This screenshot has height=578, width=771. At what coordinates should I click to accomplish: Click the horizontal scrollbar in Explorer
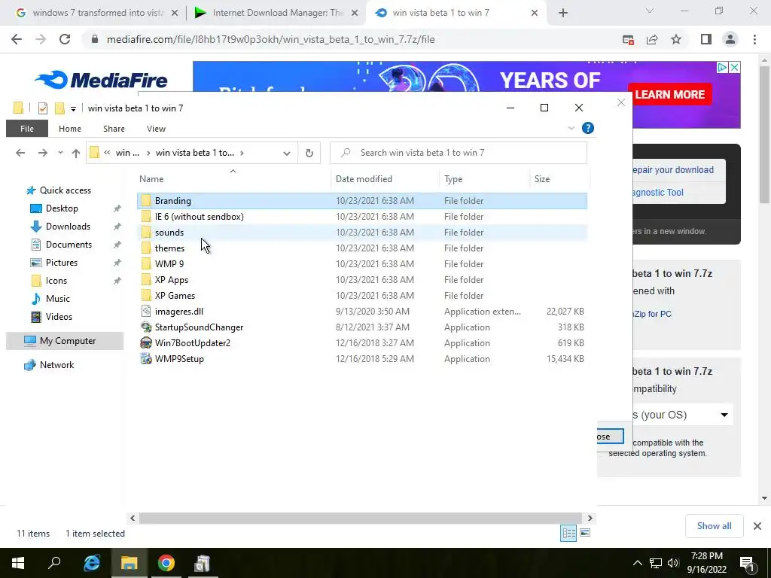tap(361, 518)
